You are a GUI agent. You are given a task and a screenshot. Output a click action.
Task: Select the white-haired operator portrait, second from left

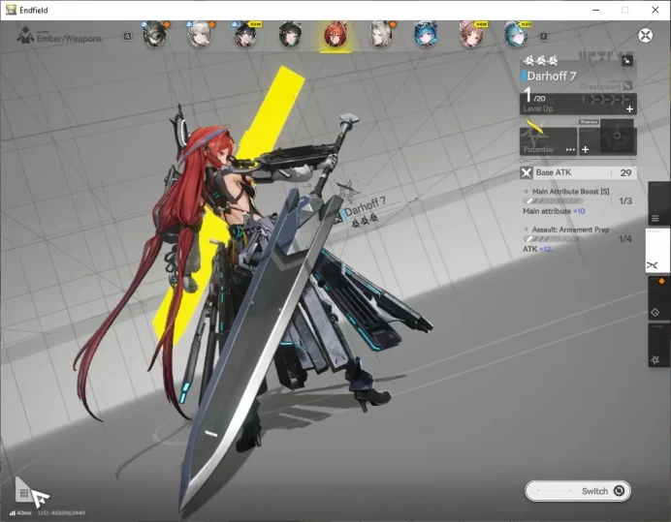[x=200, y=35]
